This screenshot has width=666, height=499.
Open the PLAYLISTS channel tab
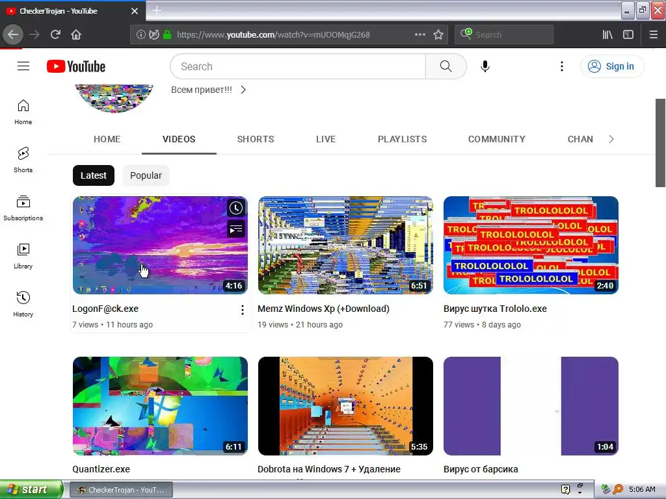pyautogui.click(x=402, y=139)
